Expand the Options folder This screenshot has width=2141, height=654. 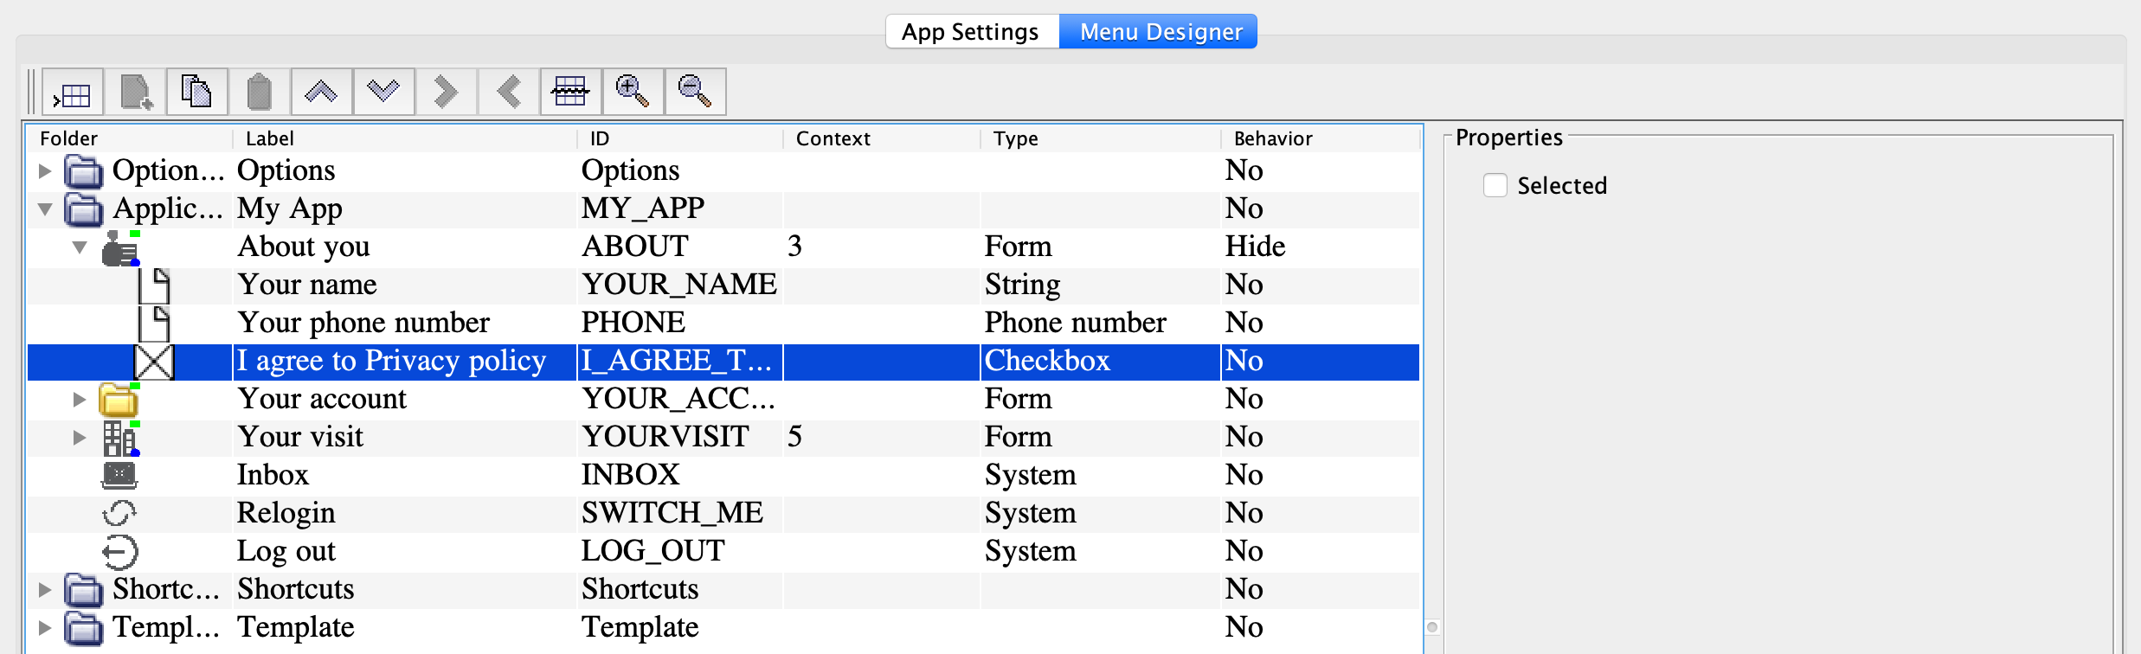45,171
